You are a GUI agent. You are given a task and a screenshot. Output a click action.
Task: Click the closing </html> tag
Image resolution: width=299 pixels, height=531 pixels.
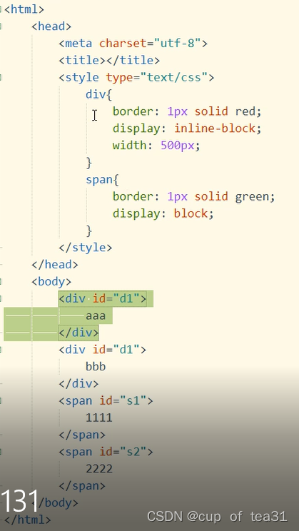[x=27, y=520]
